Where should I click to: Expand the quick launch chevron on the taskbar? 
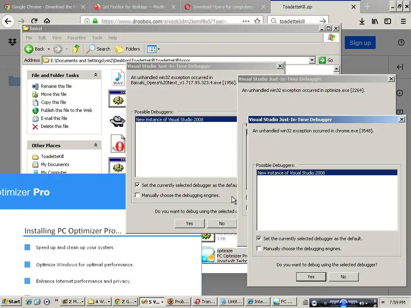tap(56, 301)
